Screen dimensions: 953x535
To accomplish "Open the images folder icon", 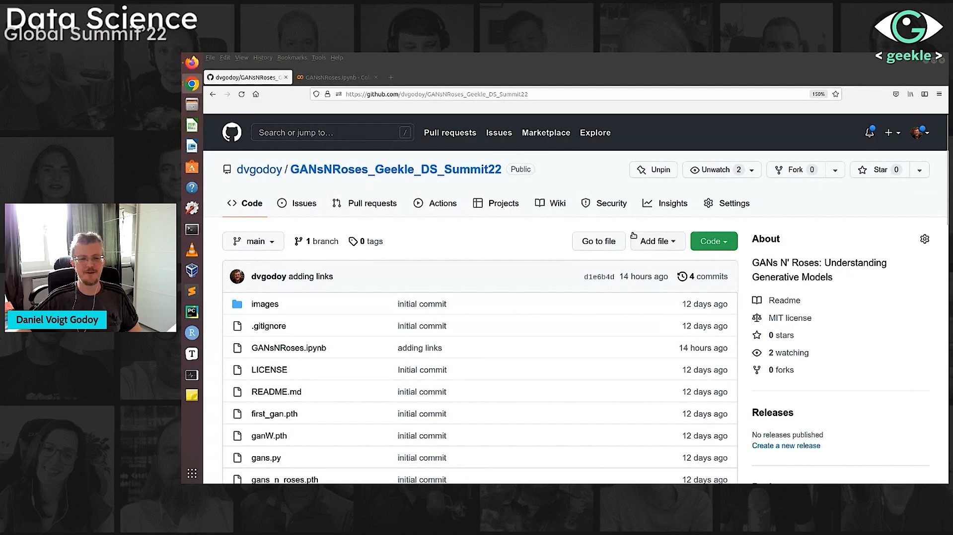I will [x=237, y=304].
